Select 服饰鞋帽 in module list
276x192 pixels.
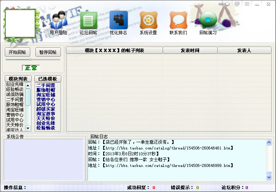click(15, 105)
